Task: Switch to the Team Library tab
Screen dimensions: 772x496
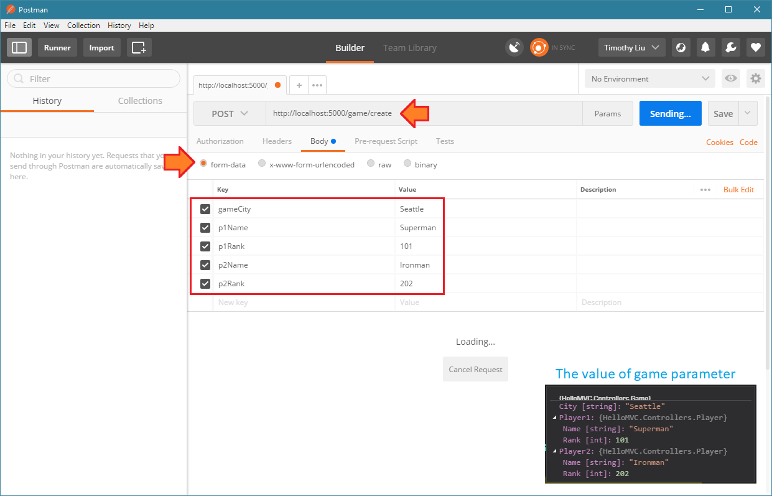Action: point(410,48)
